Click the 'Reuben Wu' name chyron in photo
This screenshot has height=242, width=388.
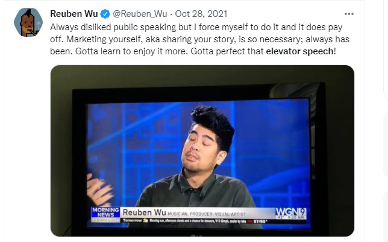tap(144, 212)
